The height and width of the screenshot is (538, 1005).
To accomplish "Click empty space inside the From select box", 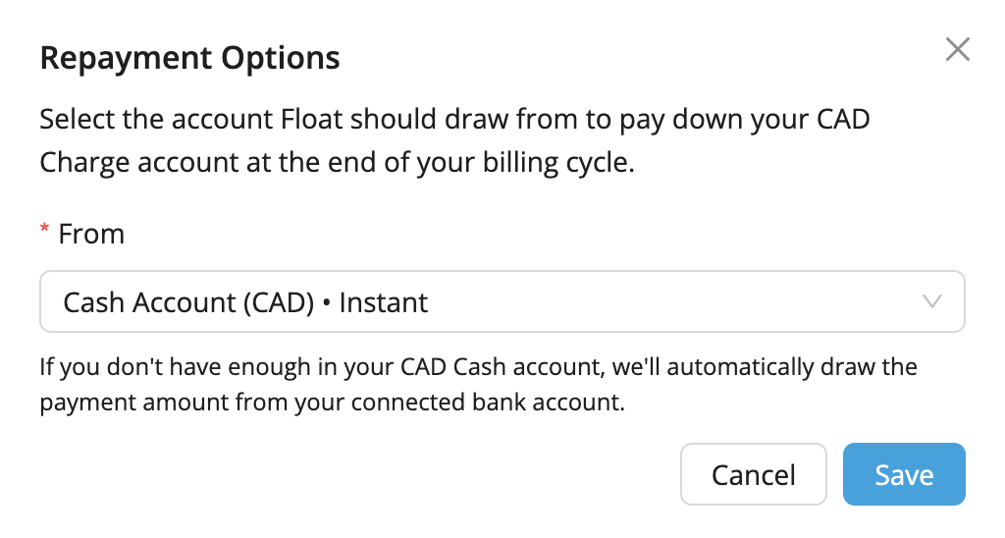I will (673, 301).
